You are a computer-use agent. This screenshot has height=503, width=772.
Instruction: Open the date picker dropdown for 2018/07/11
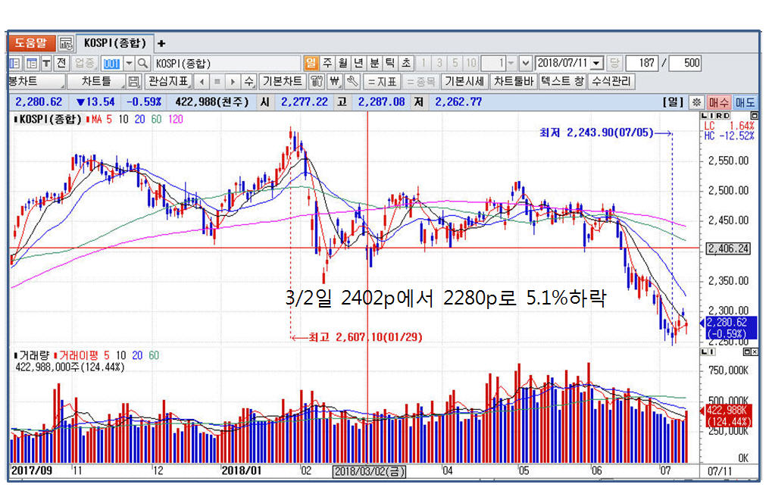coord(596,64)
